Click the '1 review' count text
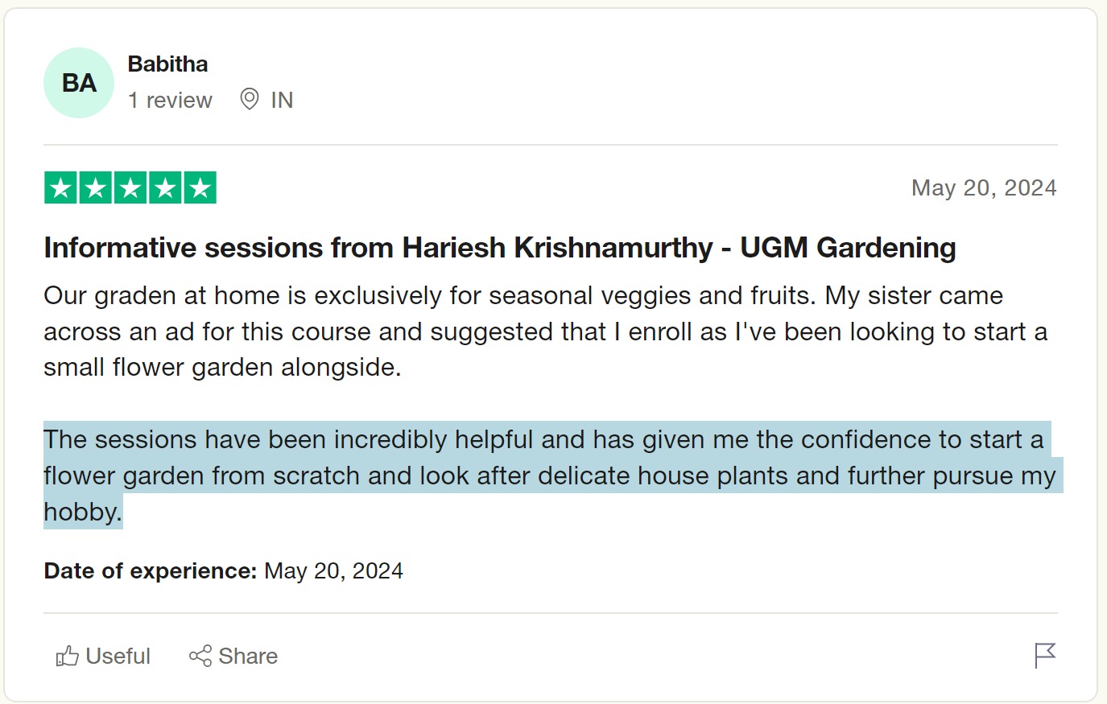 coord(170,101)
